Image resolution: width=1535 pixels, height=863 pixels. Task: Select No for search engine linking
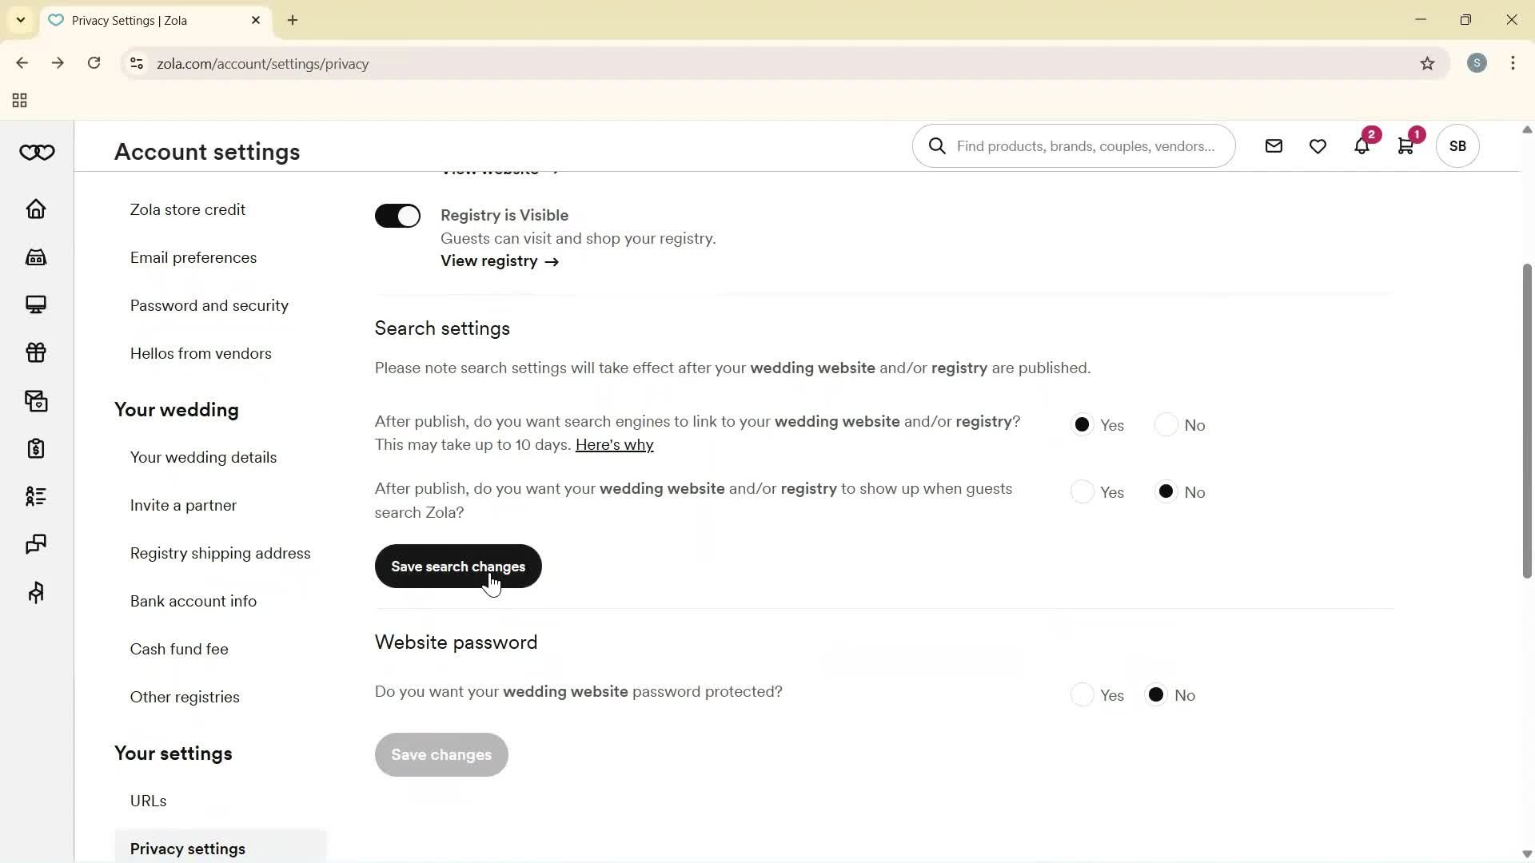point(1165,424)
